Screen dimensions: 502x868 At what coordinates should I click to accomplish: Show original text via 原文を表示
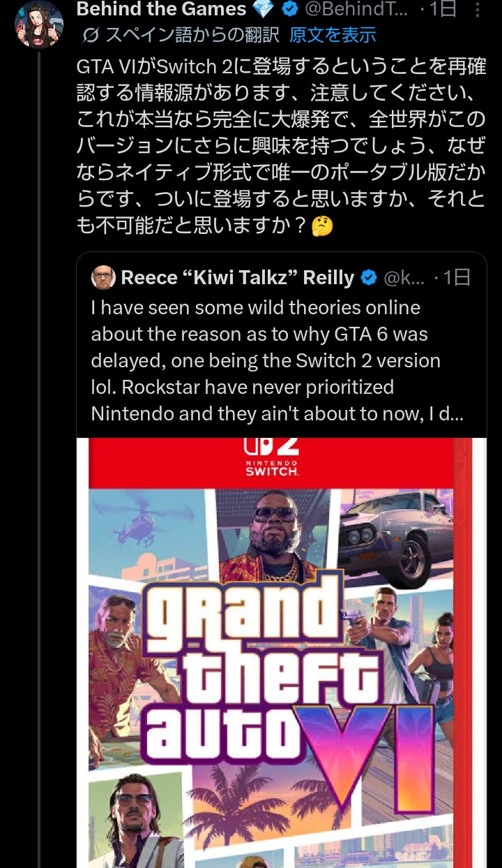333,34
